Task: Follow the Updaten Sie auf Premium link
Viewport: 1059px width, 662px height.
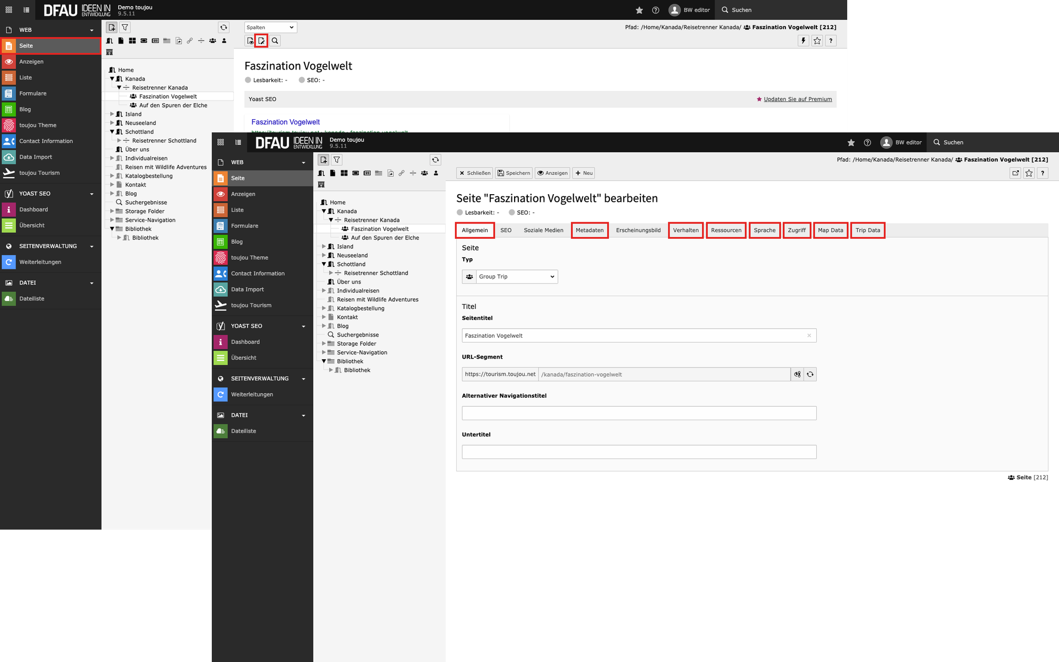Action: (798, 99)
